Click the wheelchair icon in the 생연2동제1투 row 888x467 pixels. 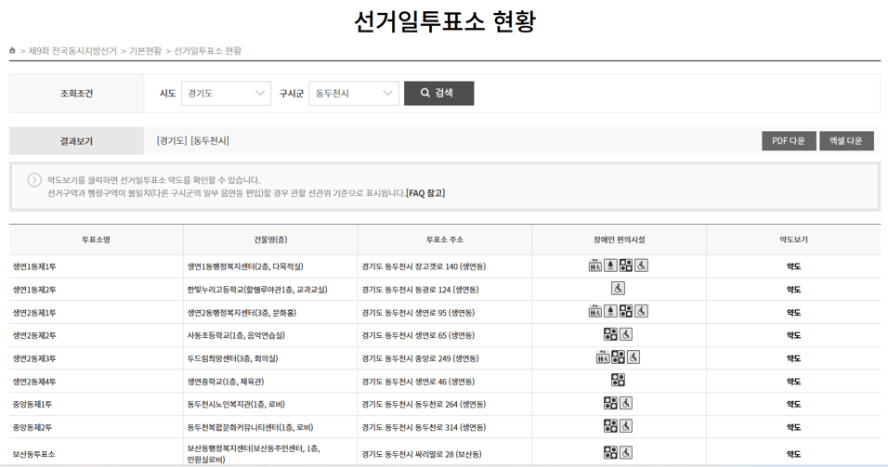click(641, 311)
